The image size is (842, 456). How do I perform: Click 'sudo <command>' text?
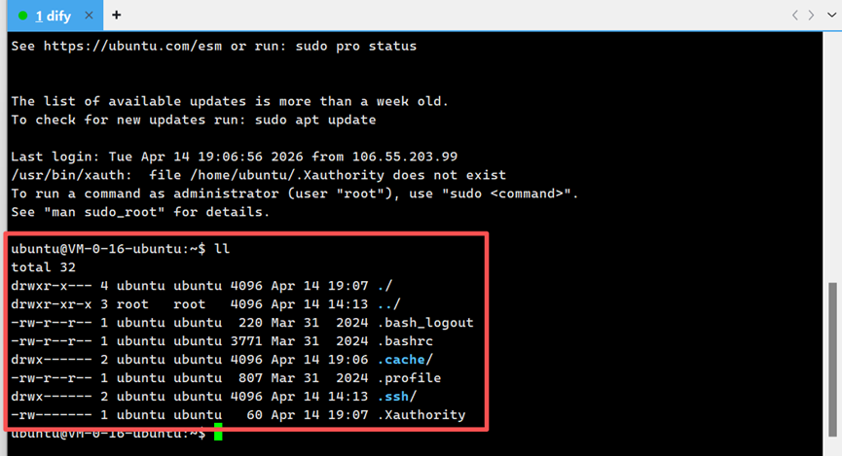coord(506,193)
